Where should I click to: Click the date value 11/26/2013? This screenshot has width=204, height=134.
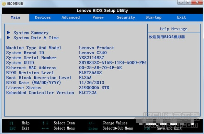pos(92,83)
